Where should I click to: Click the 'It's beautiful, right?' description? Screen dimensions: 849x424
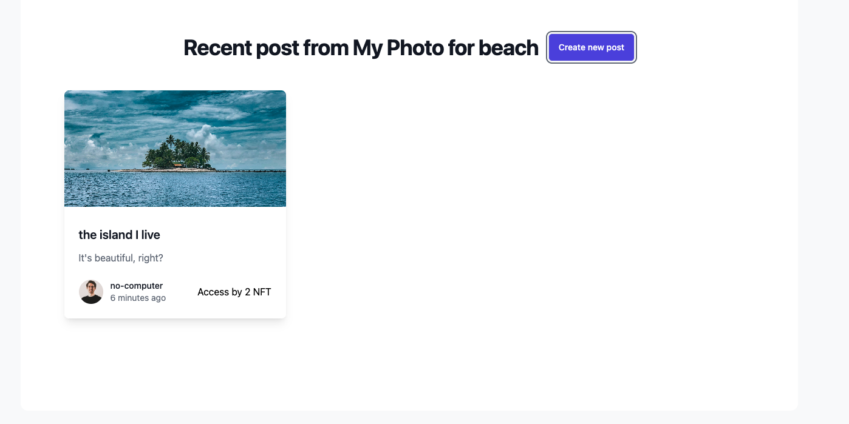coord(121,258)
